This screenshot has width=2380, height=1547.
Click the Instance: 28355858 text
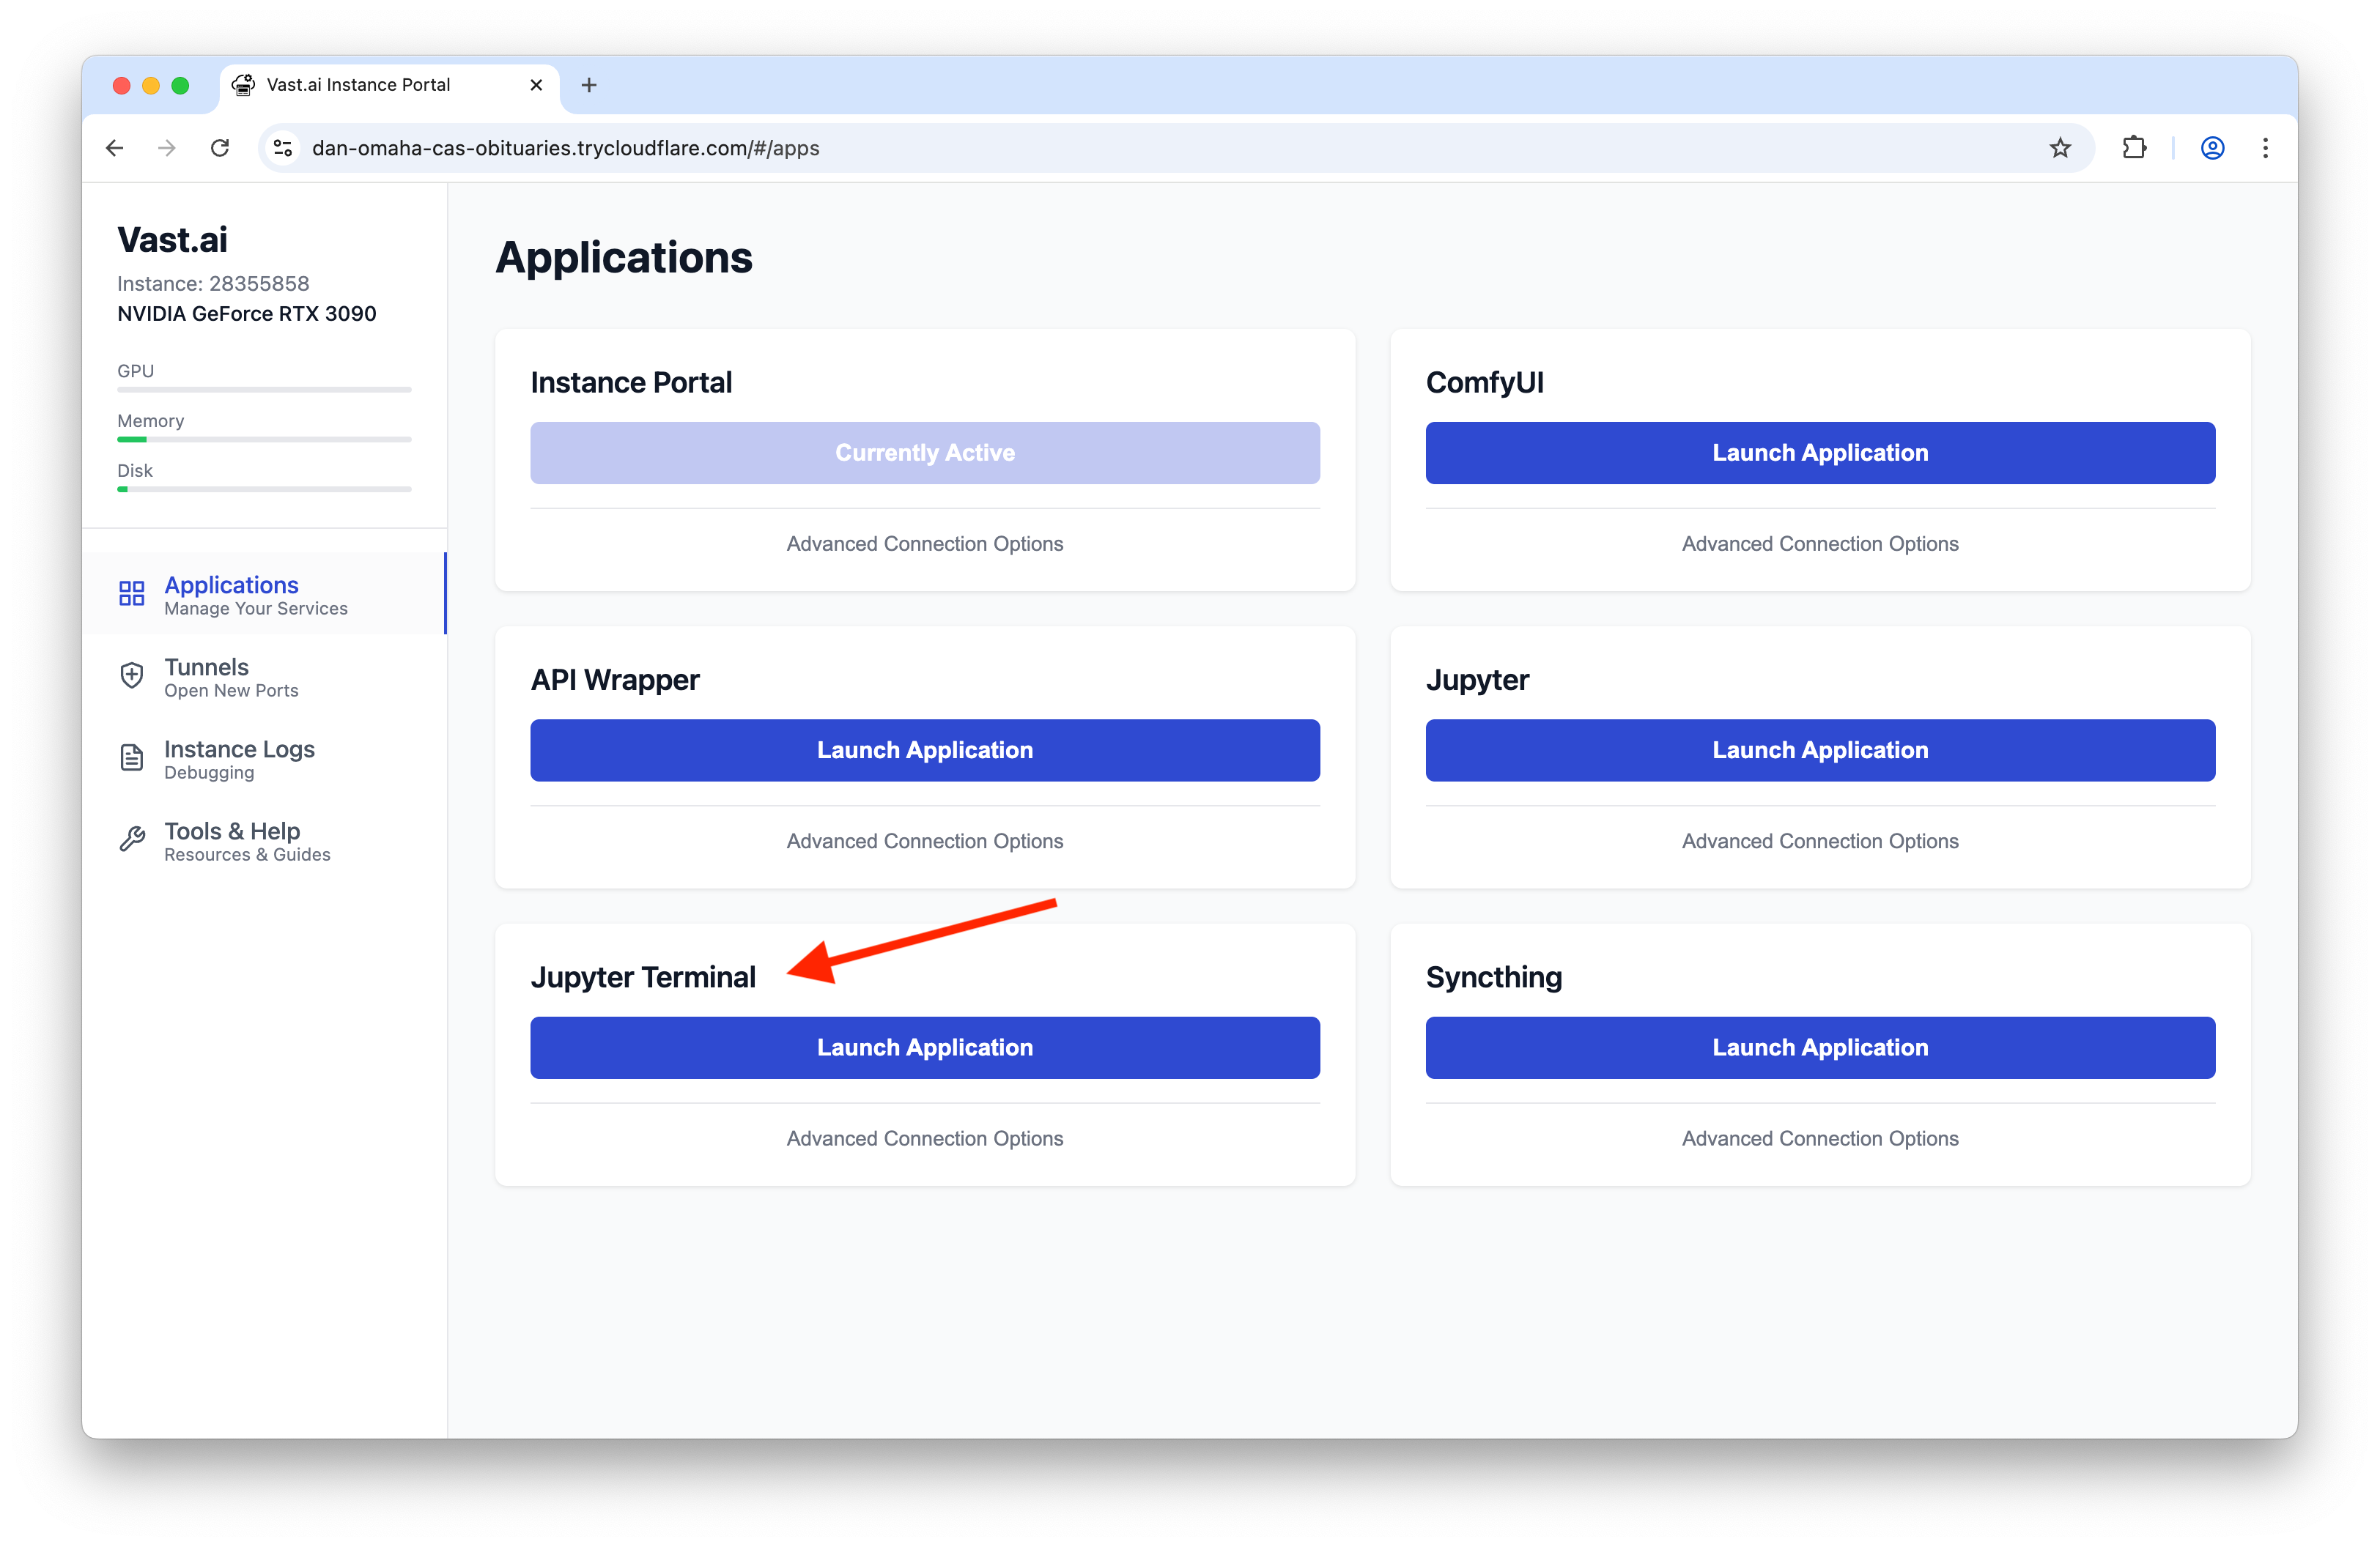(213, 283)
